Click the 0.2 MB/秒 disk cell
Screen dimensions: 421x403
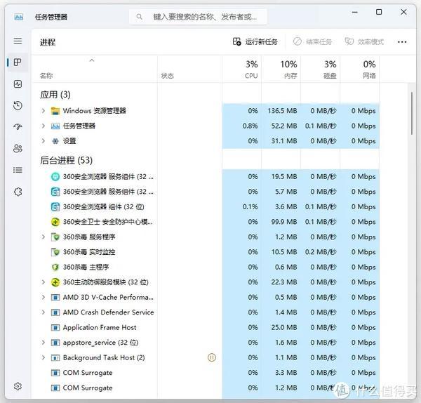pyautogui.click(x=321, y=252)
